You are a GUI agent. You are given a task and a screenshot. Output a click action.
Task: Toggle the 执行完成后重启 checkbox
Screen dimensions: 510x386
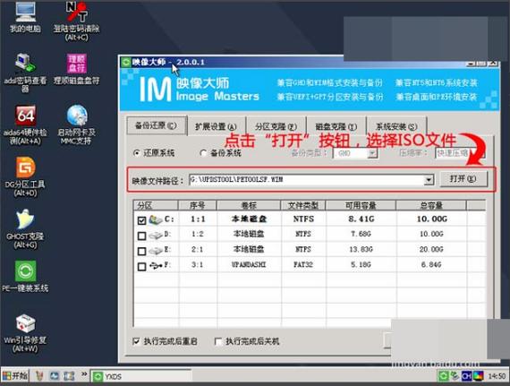click(x=136, y=341)
